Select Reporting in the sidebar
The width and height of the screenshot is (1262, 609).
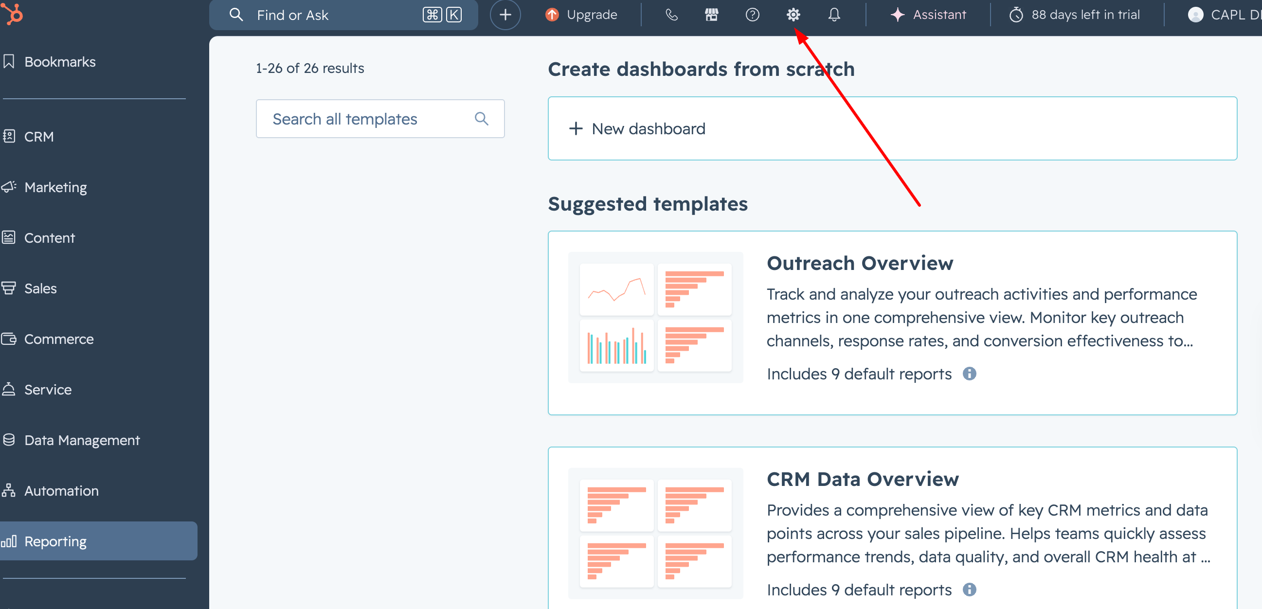[x=55, y=541]
